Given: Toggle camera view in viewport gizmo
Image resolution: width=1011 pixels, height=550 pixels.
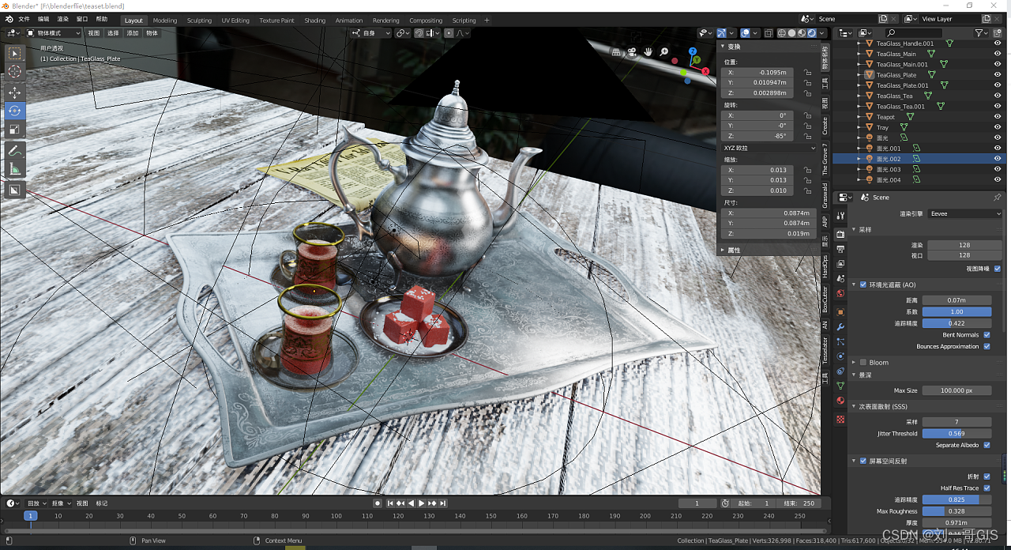Looking at the screenshot, I should point(632,52).
